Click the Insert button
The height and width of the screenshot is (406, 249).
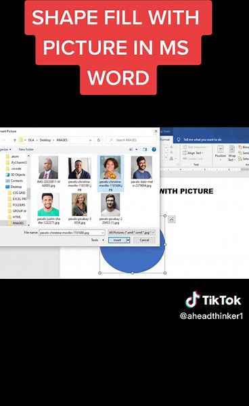[x=117, y=240]
